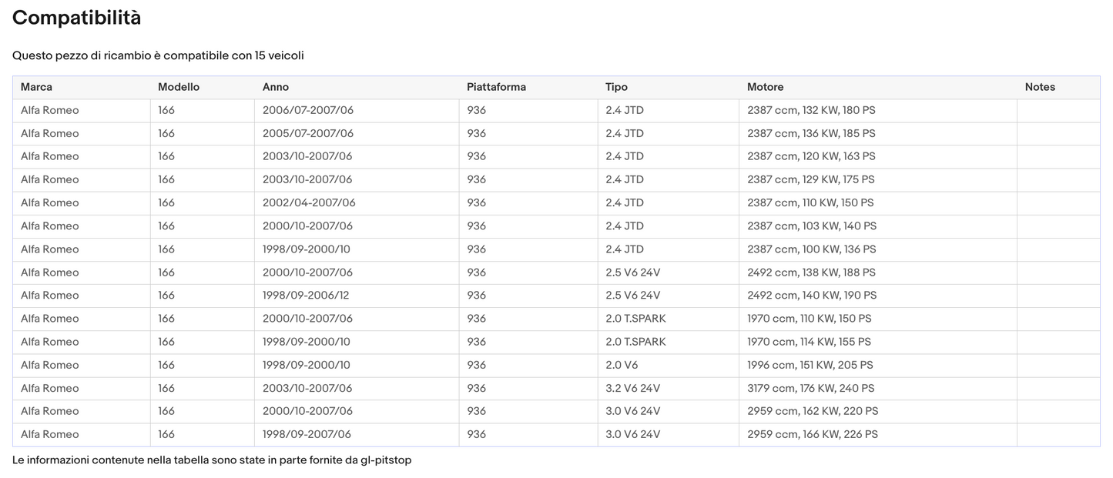
Task: Select the 1998/09-2006/12 year cell
Action: point(307,296)
